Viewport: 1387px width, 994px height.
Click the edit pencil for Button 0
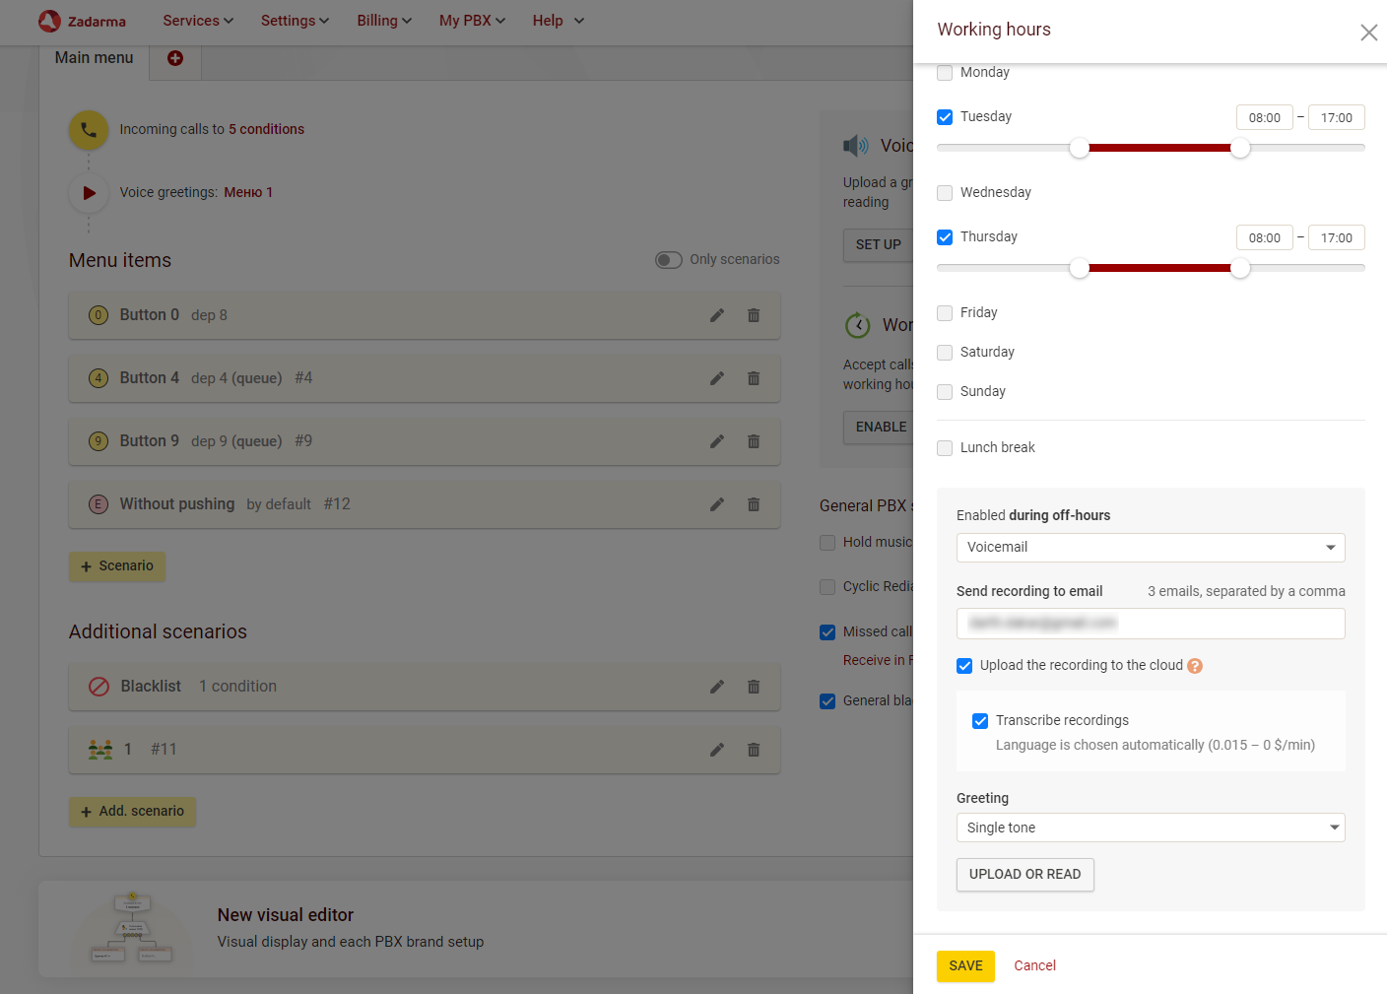717,315
